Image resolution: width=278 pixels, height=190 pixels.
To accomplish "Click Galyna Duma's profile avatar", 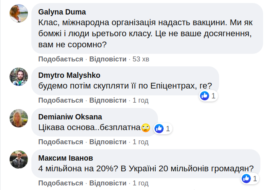I will 19,14.
